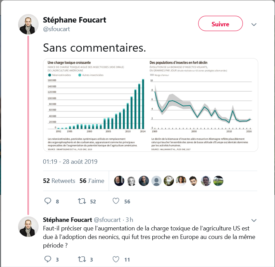Retweet the main tweet via its icon

click(82, 201)
